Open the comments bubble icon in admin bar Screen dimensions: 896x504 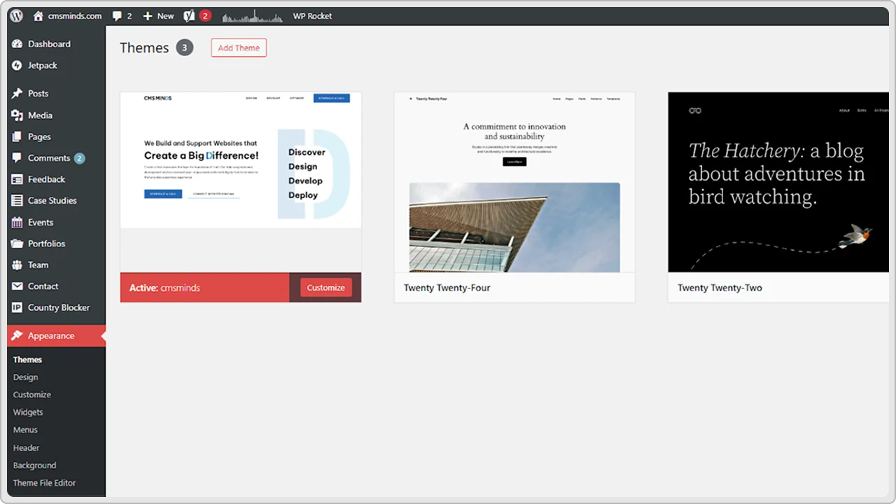(x=118, y=15)
